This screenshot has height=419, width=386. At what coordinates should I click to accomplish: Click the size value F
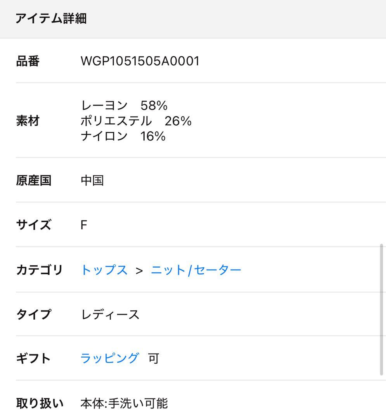click(84, 225)
